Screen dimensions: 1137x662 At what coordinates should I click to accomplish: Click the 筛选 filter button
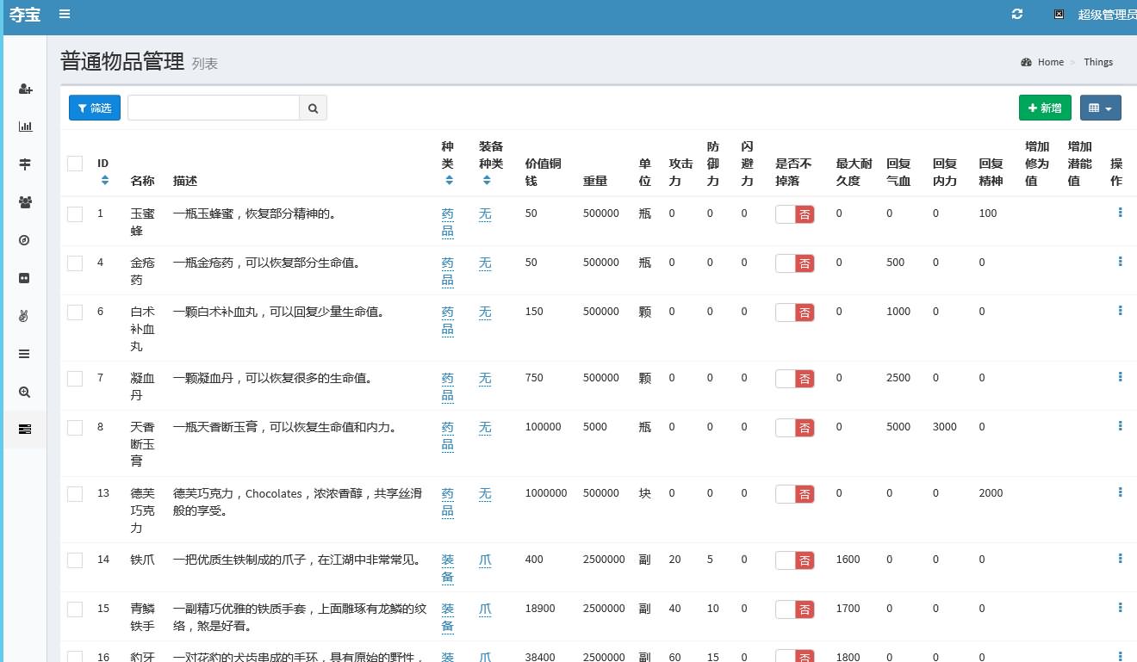pos(95,108)
